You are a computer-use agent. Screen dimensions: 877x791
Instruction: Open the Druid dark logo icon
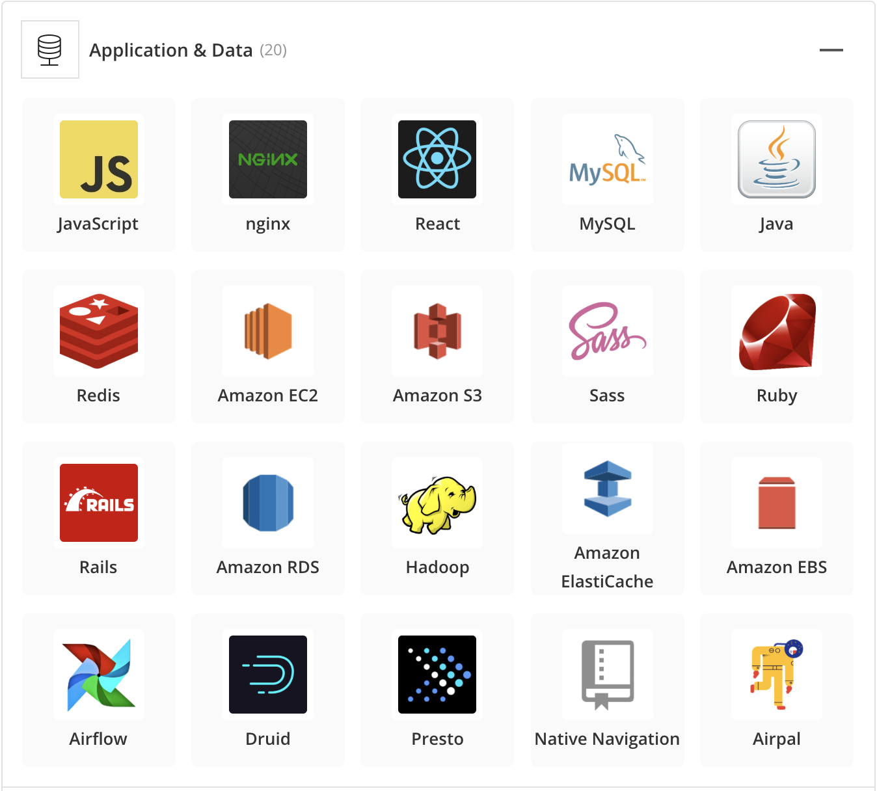click(268, 675)
